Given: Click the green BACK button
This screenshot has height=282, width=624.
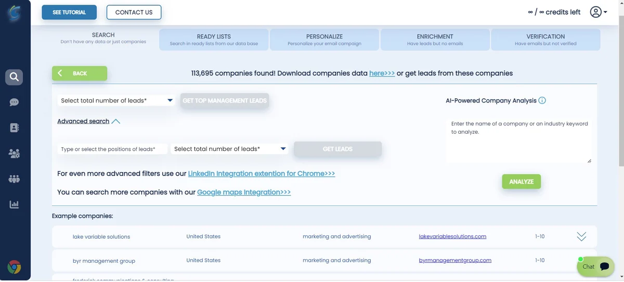Looking at the screenshot, I should [80, 73].
